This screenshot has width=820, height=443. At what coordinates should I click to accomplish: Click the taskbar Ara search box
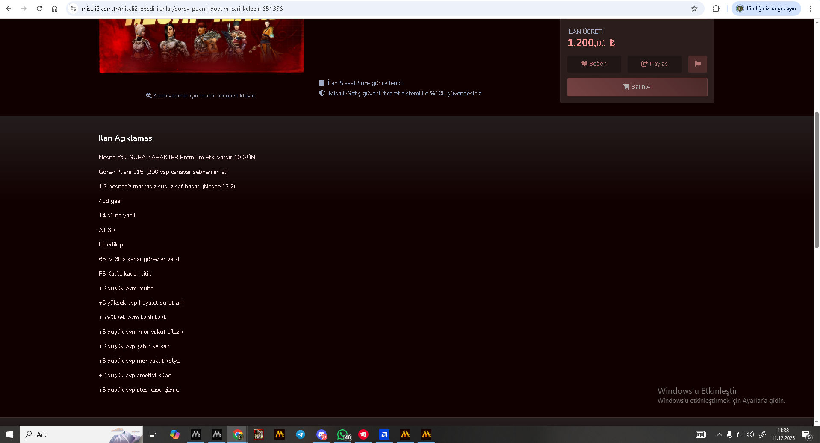81,434
